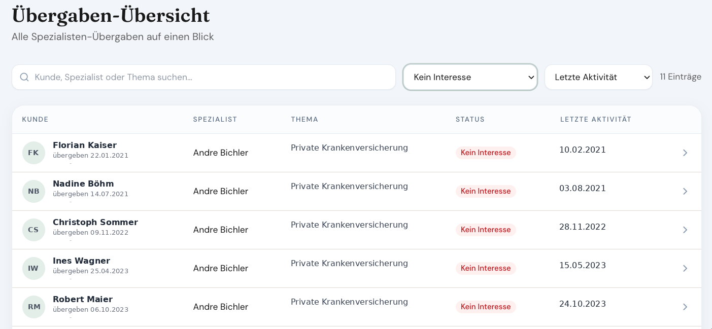Expand the Kein Interesse status filter
This screenshot has width=712, height=329.
(x=470, y=77)
